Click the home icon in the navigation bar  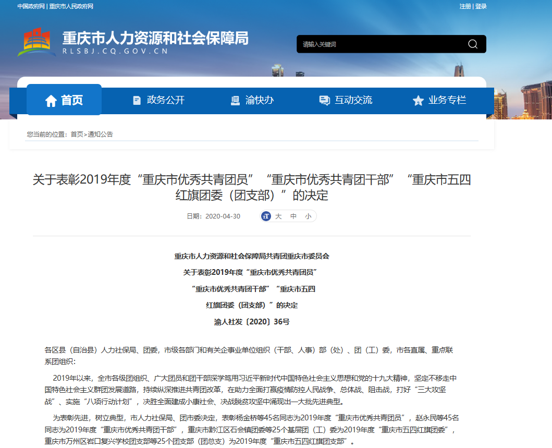[x=51, y=101]
